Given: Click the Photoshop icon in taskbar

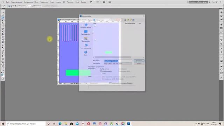Looking at the screenshot, I should click(128, 124).
